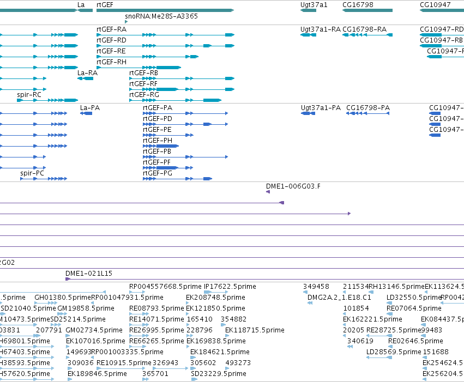
Task: Click the spir-PC protein label
Action: [x=32, y=173]
